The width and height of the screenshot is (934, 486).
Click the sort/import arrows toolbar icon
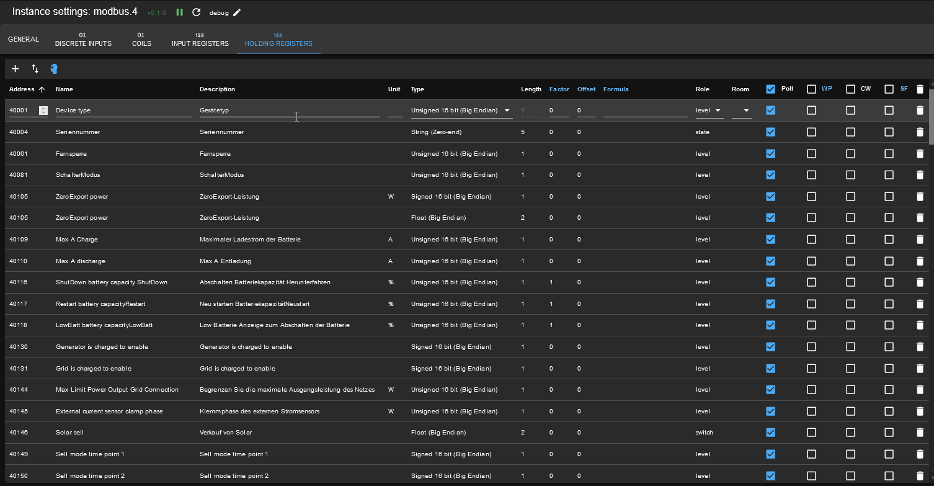tap(35, 69)
